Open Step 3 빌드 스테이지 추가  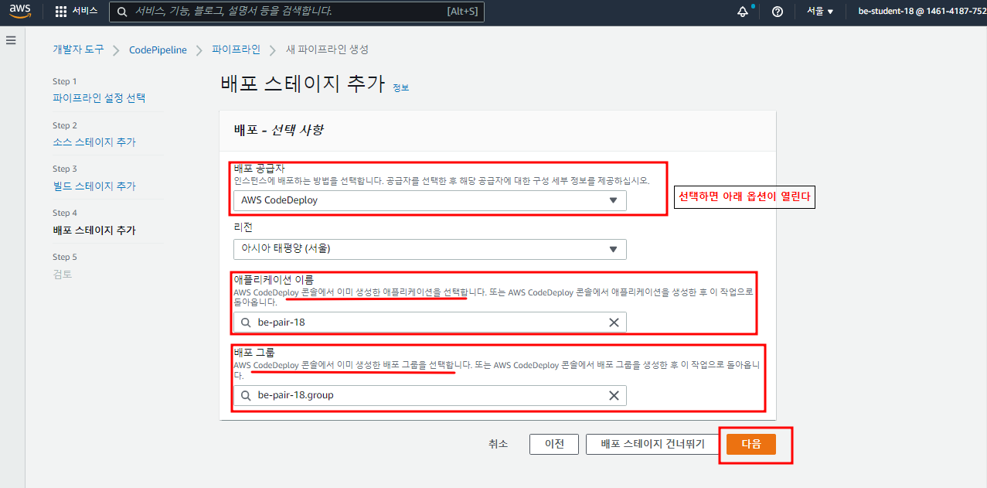click(94, 186)
